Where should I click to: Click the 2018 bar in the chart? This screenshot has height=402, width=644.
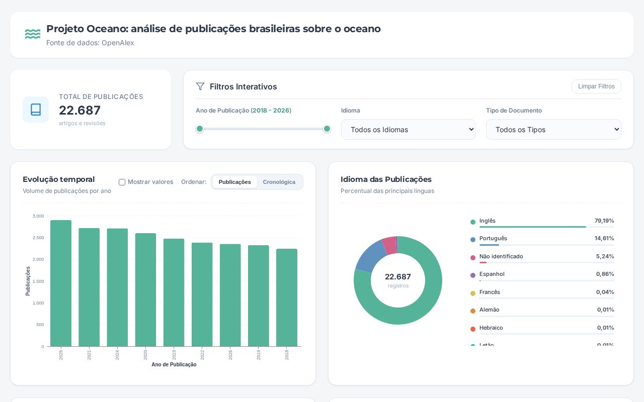(x=287, y=297)
